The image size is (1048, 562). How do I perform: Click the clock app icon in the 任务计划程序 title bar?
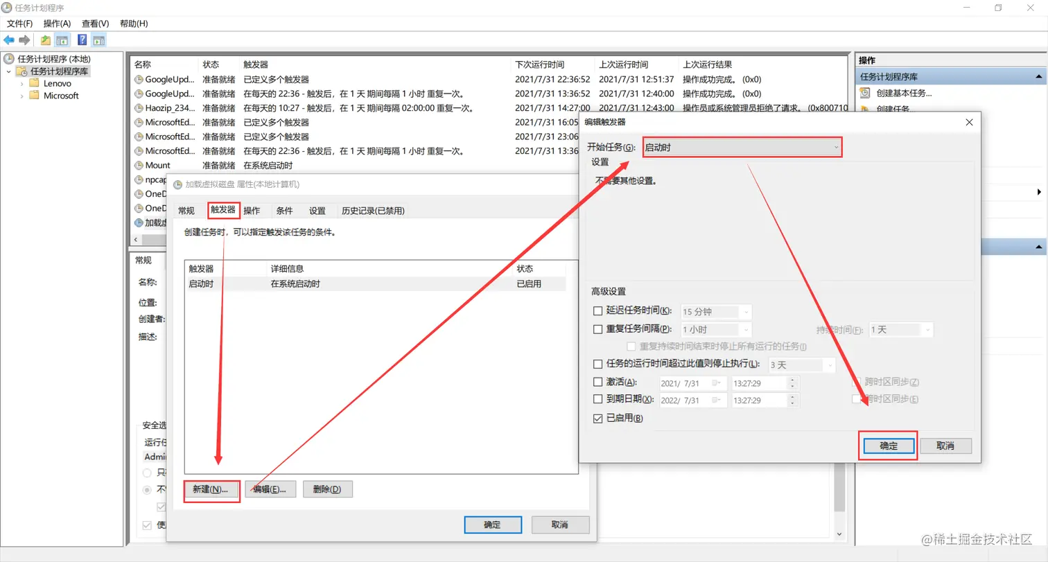pos(7,8)
